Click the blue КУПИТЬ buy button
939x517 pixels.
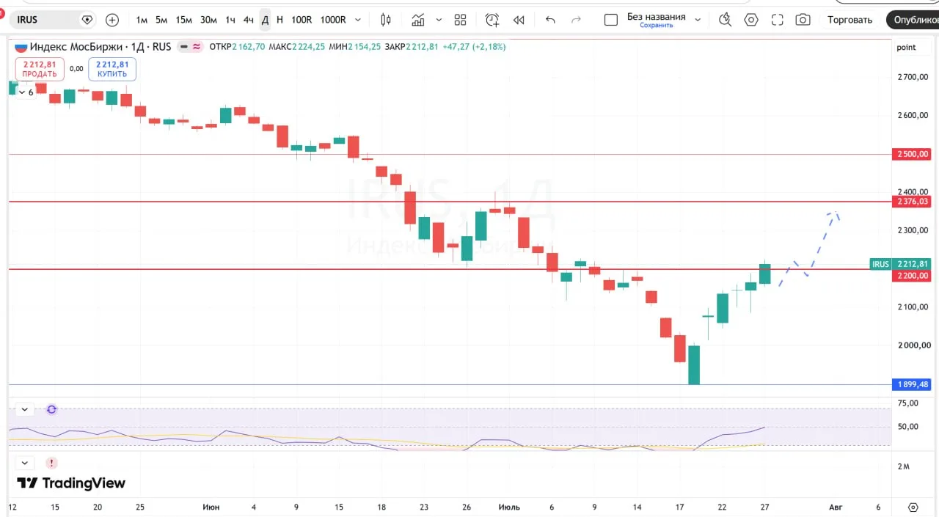tap(112, 69)
